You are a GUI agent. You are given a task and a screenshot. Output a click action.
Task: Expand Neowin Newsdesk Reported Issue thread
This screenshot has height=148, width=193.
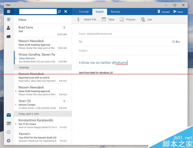16,77
